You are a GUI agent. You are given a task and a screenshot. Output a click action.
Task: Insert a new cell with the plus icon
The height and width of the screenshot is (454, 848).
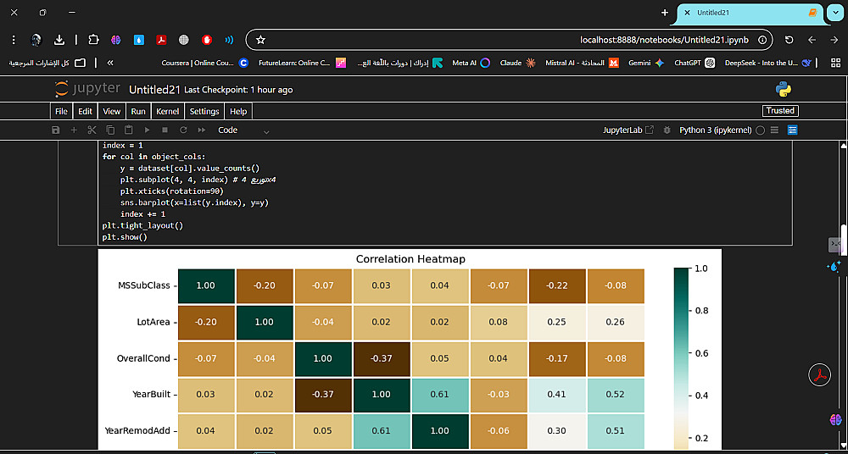74,130
